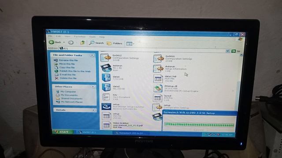Expand the Details panel
282x158 pixels.
point(93,110)
